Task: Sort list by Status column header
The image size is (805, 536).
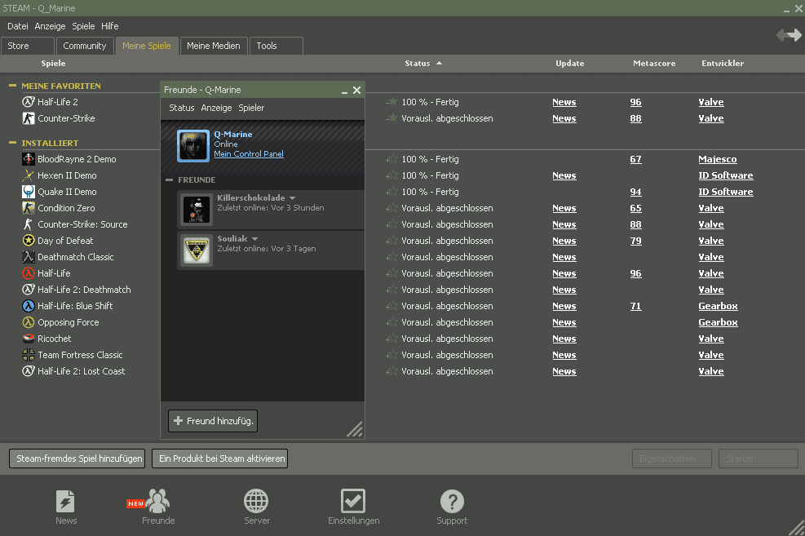Action: [418, 63]
